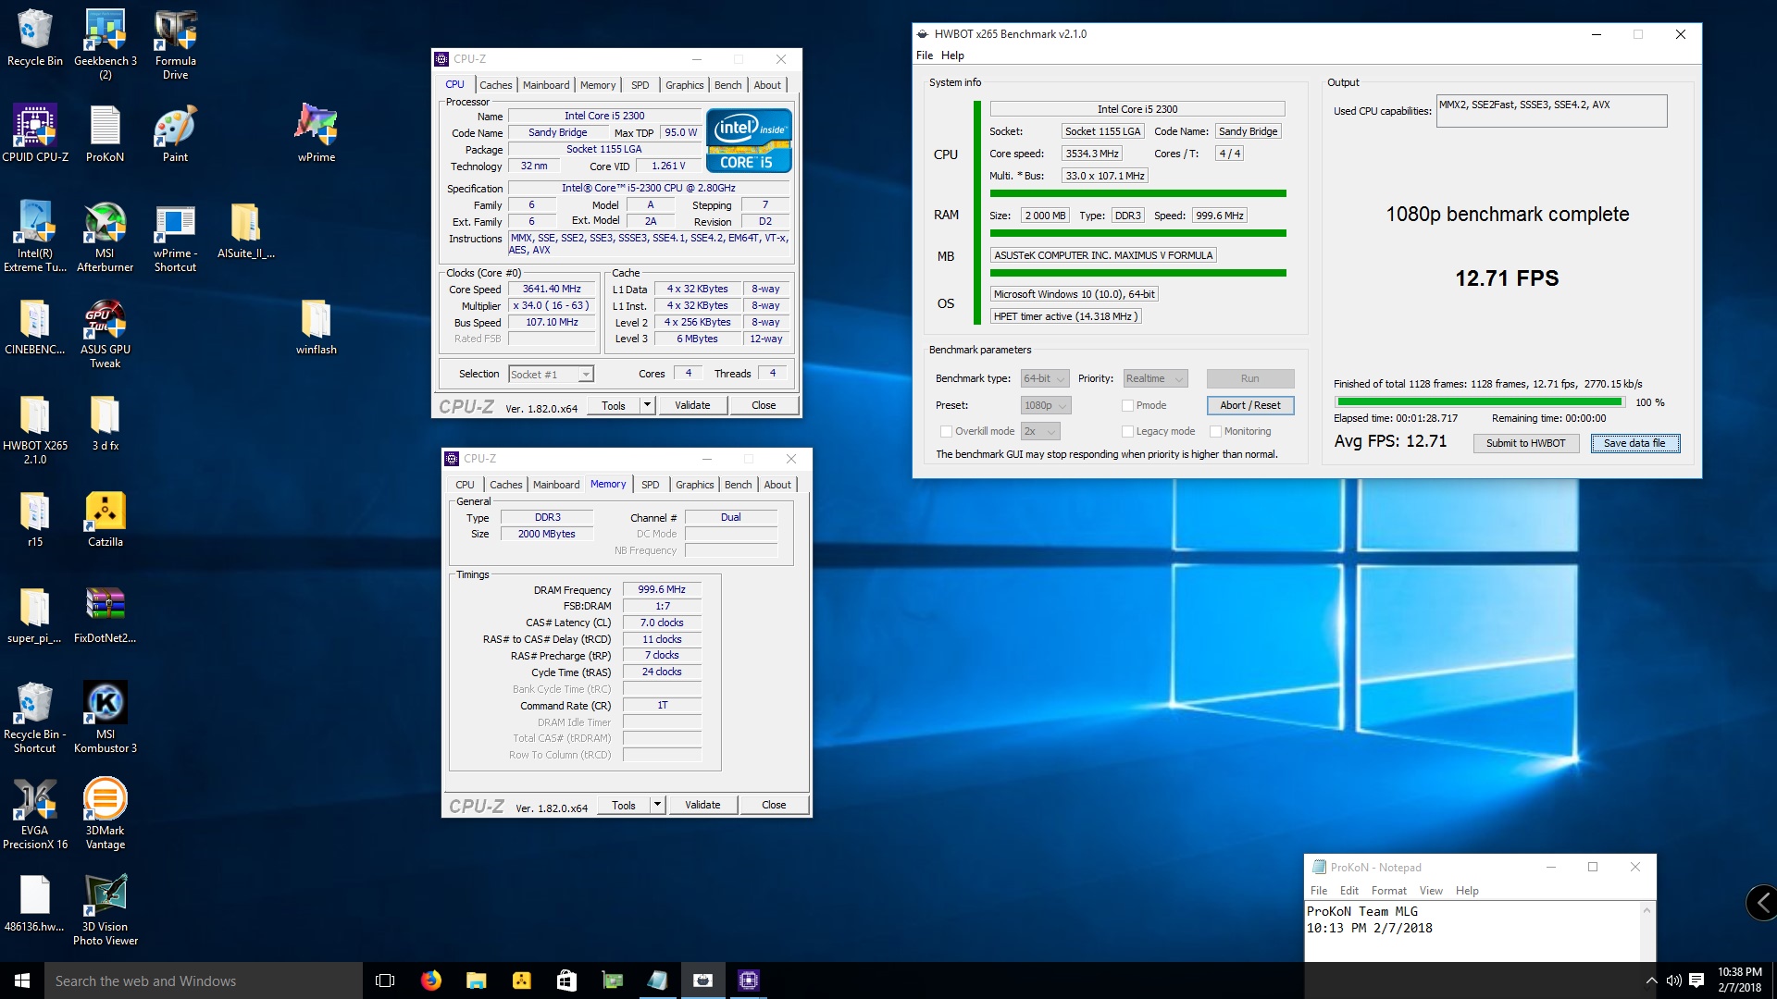Launch EVGA PrecisionX 16 shortcut
The image size is (1777, 999).
click(34, 814)
